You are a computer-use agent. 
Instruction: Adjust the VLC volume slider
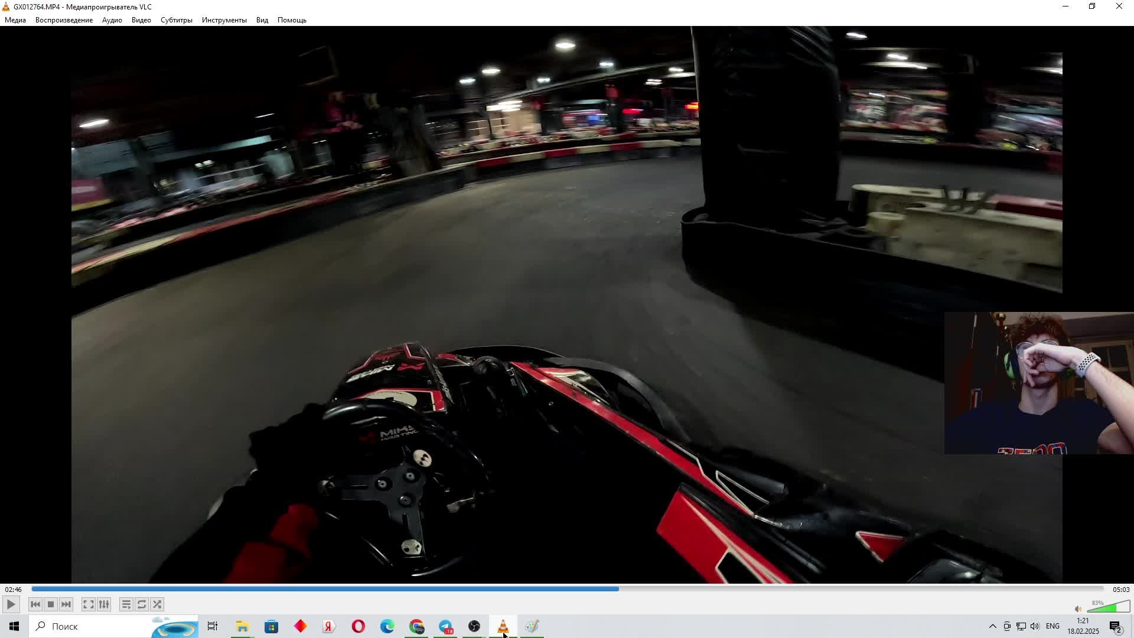click(1109, 607)
